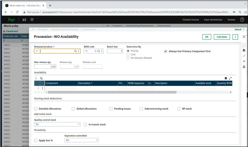Viewport: 248px width, 147px height.
Task: Click the Calculate button
Action: point(222,37)
